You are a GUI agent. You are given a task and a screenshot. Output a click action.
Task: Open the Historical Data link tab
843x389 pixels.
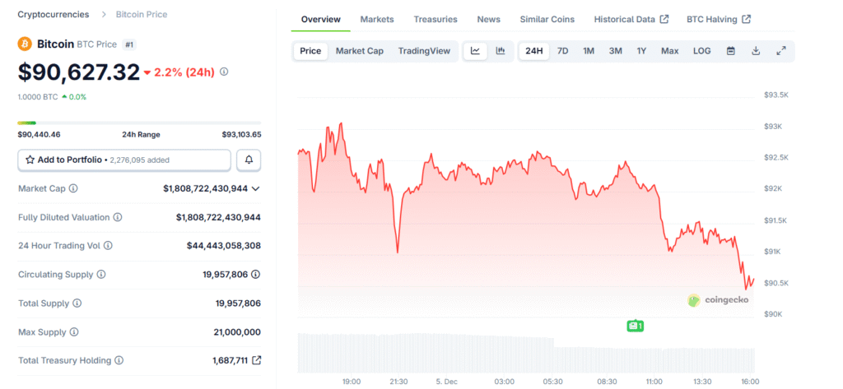click(631, 20)
